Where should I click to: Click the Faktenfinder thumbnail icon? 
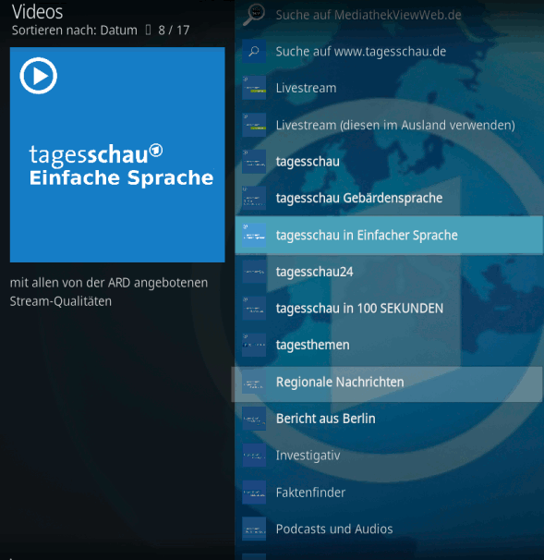pos(254,493)
